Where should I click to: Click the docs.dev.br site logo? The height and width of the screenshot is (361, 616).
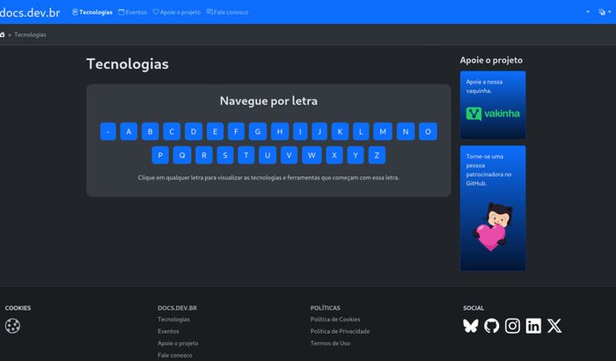[x=30, y=12]
